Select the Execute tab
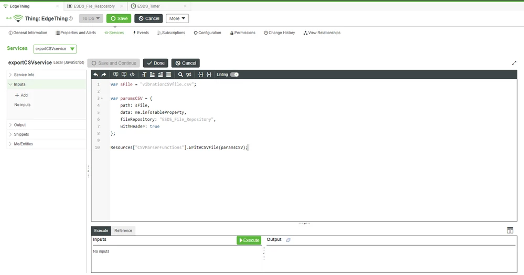The width and height of the screenshot is (524, 275). click(101, 230)
